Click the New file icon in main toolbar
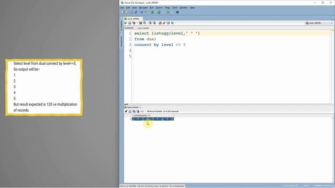This screenshot has height=188, width=335. [123, 12]
